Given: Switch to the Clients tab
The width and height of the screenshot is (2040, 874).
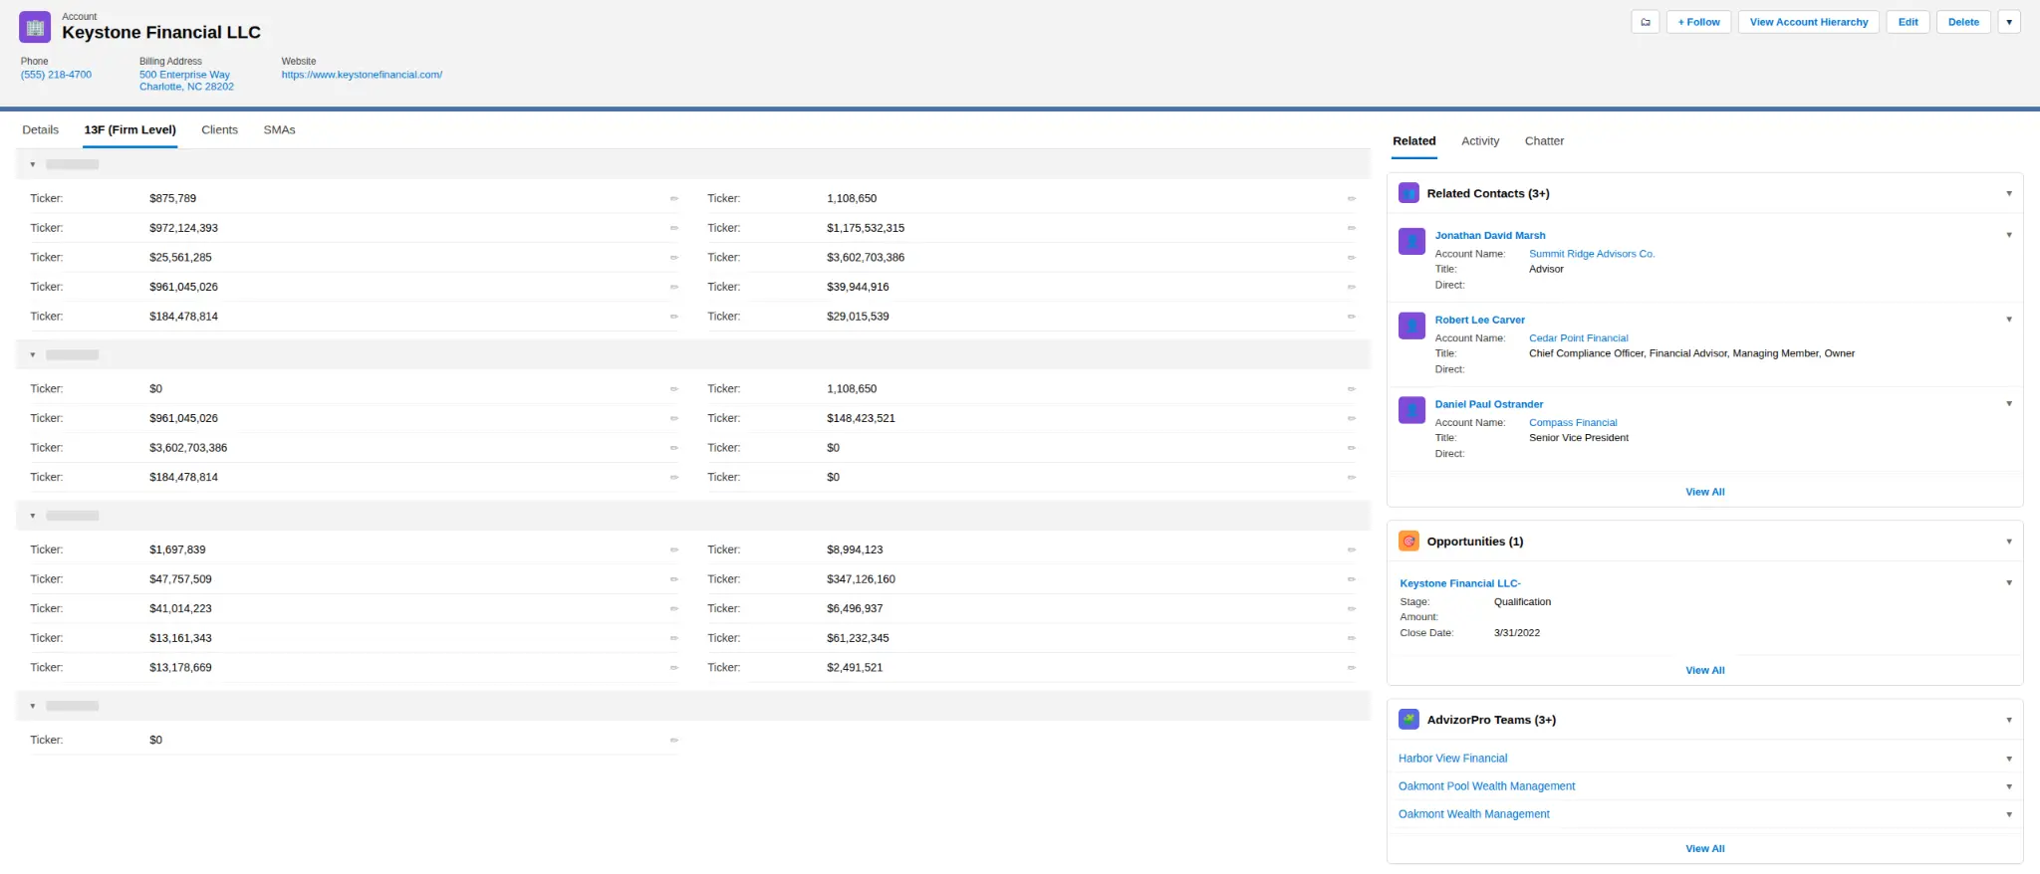Looking at the screenshot, I should tap(219, 130).
